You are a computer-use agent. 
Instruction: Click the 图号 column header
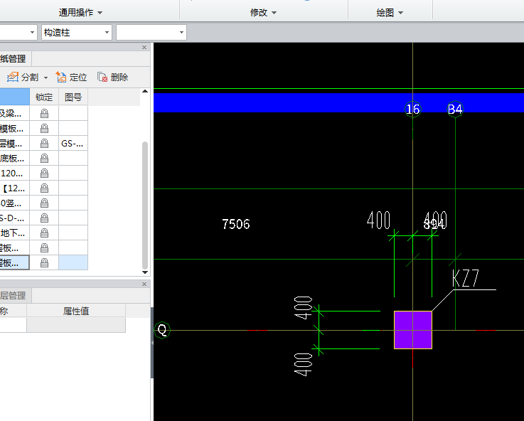coord(73,97)
